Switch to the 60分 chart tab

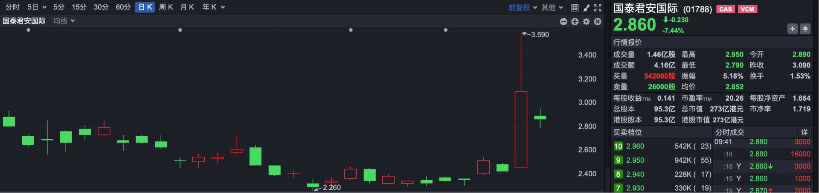point(123,7)
